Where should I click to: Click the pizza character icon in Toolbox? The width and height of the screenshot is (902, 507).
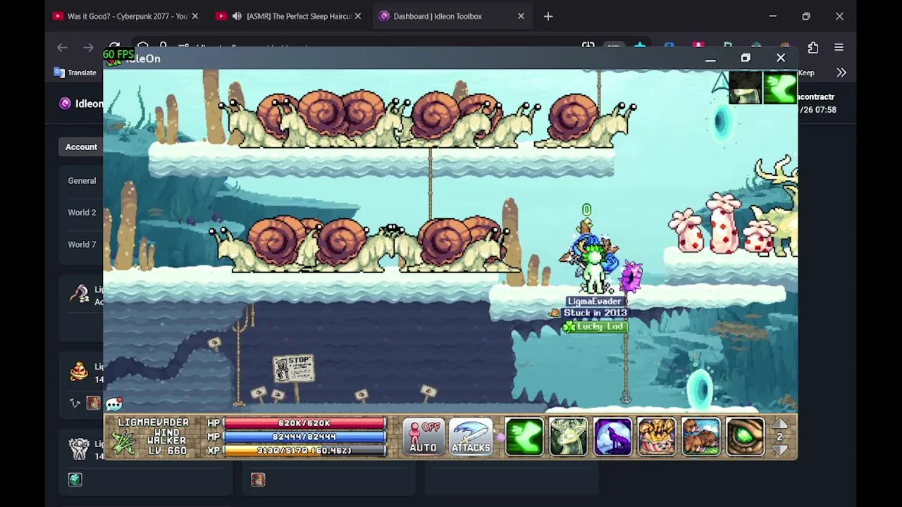pos(79,371)
